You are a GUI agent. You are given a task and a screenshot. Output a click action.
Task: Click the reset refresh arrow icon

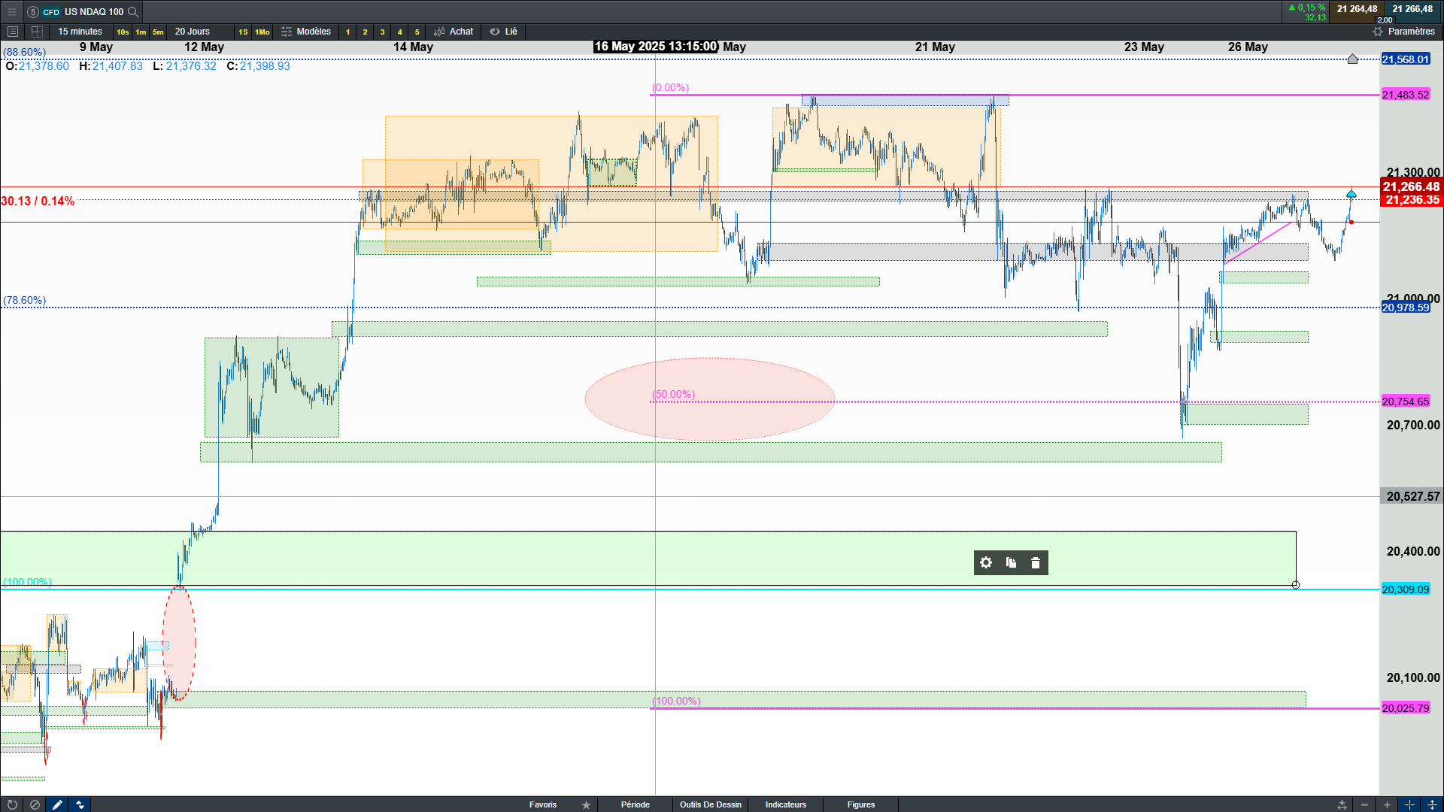coord(12,804)
